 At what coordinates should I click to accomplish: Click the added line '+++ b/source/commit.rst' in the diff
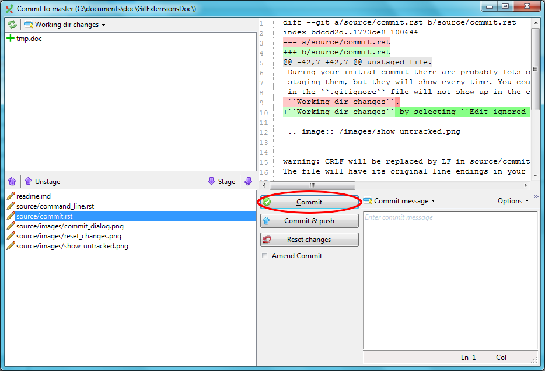pos(337,52)
